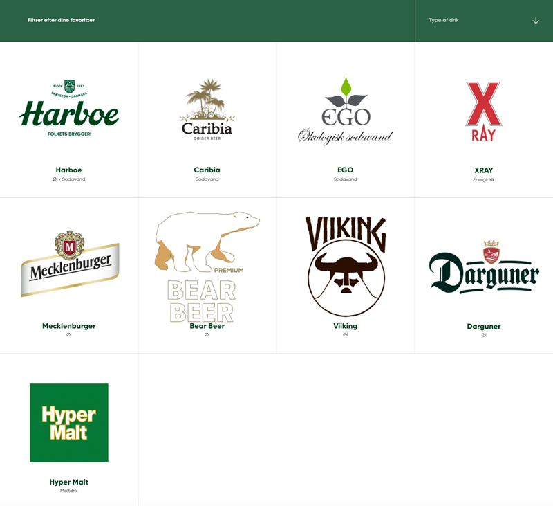Click the Harboe brand name link
Screen dimensions: 553x506
point(69,170)
